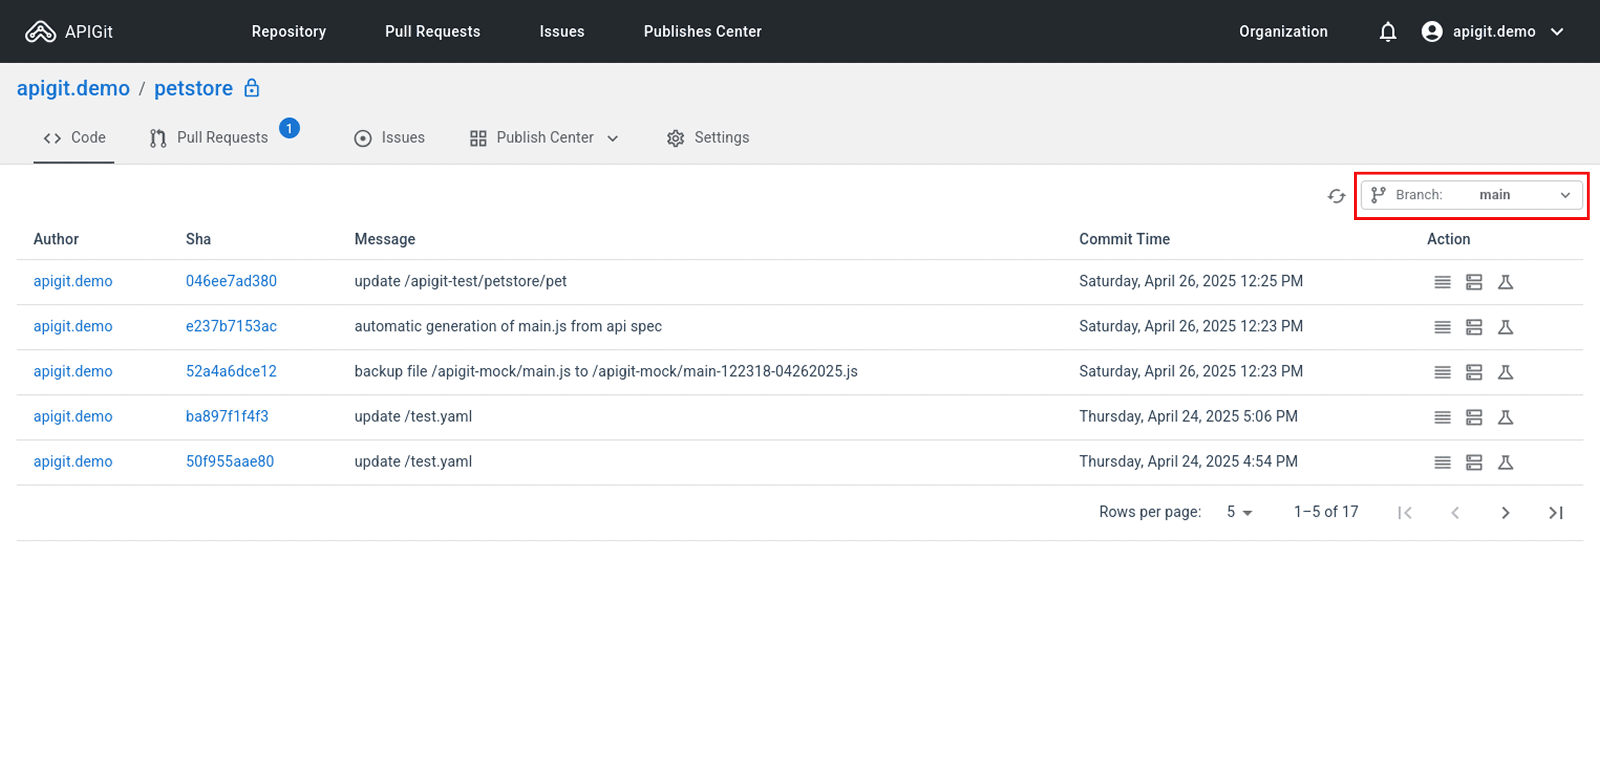Click message 'automatic generation of main.js from api spec'
The height and width of the screenshot is (775, 1600).
coord(508,326)
